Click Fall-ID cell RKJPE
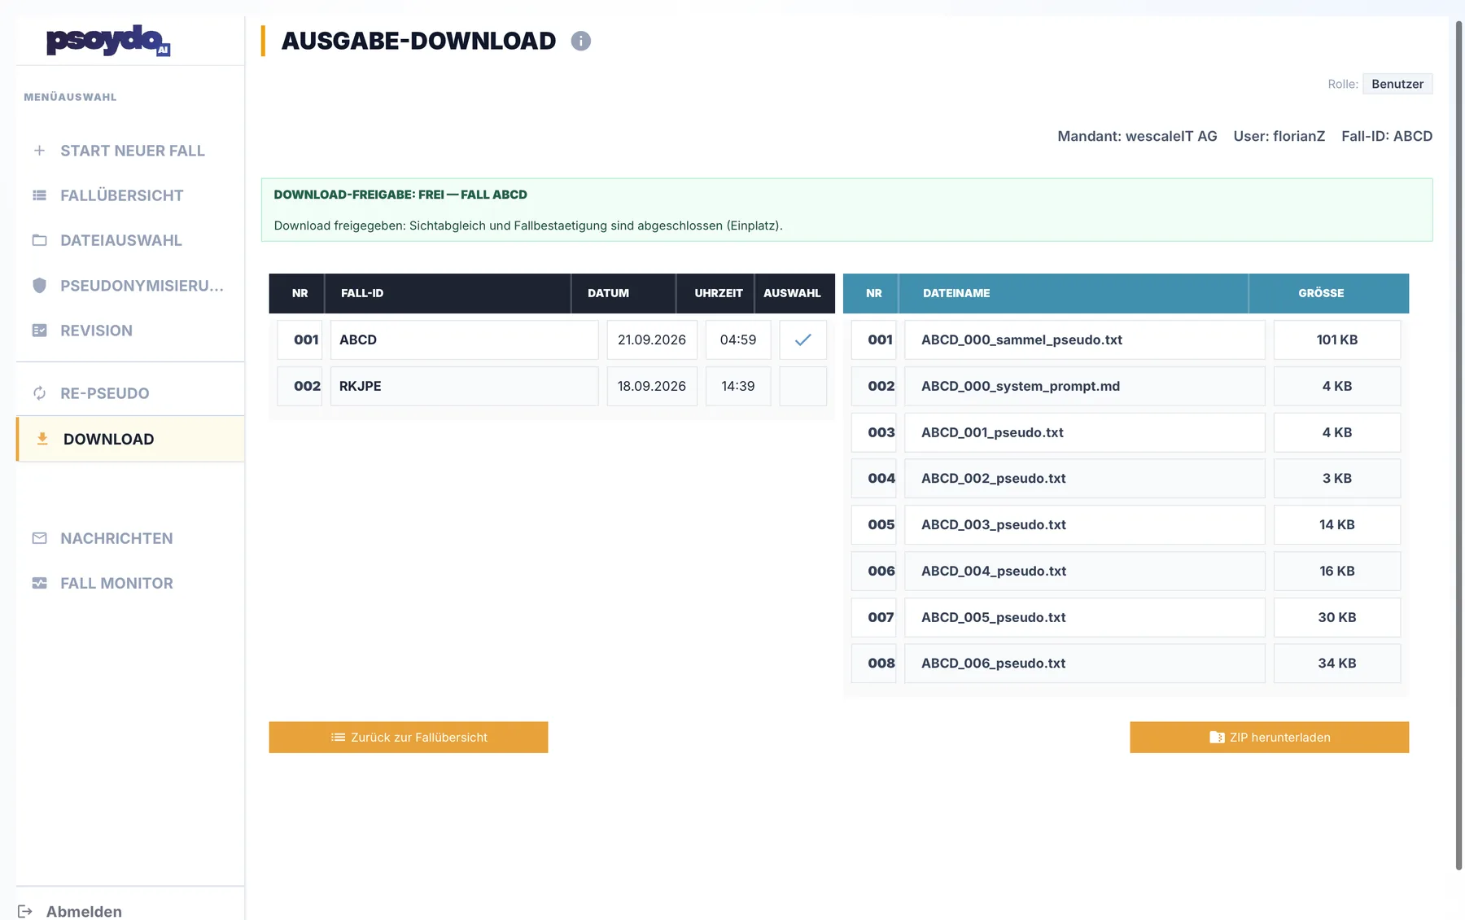 [465, 386]
